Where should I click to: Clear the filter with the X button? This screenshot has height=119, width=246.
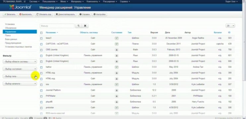click(85, 26)
